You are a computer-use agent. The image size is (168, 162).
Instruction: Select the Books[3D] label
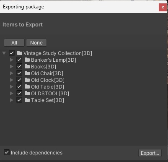pos(44,67)
